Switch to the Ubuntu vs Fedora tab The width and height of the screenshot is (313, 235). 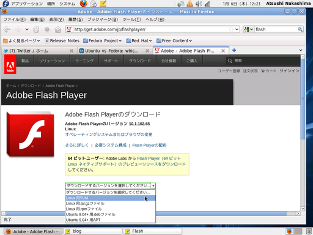tap(114, 51)
